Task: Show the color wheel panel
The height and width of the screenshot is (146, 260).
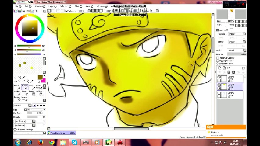Action: pyautogui.click(x=16, y=11)
